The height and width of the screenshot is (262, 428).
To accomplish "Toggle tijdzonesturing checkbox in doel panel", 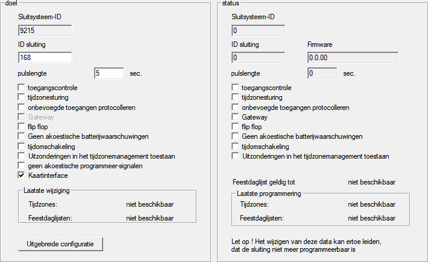I will coord(22,97).
